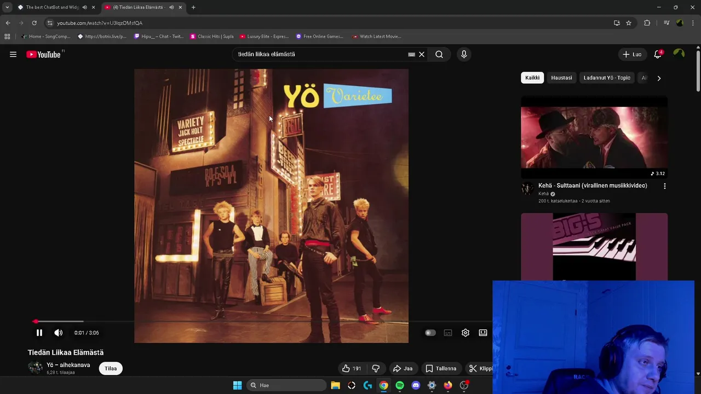Clear the search text with X icon

click(422, 54)
